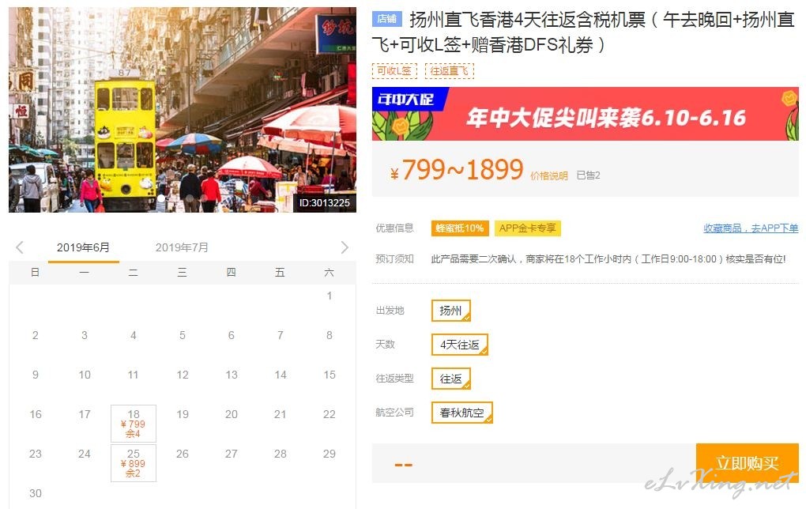806x509 pixels.
Task: Pick June 18 priced at ¥799
Action: tap(133, 424)
